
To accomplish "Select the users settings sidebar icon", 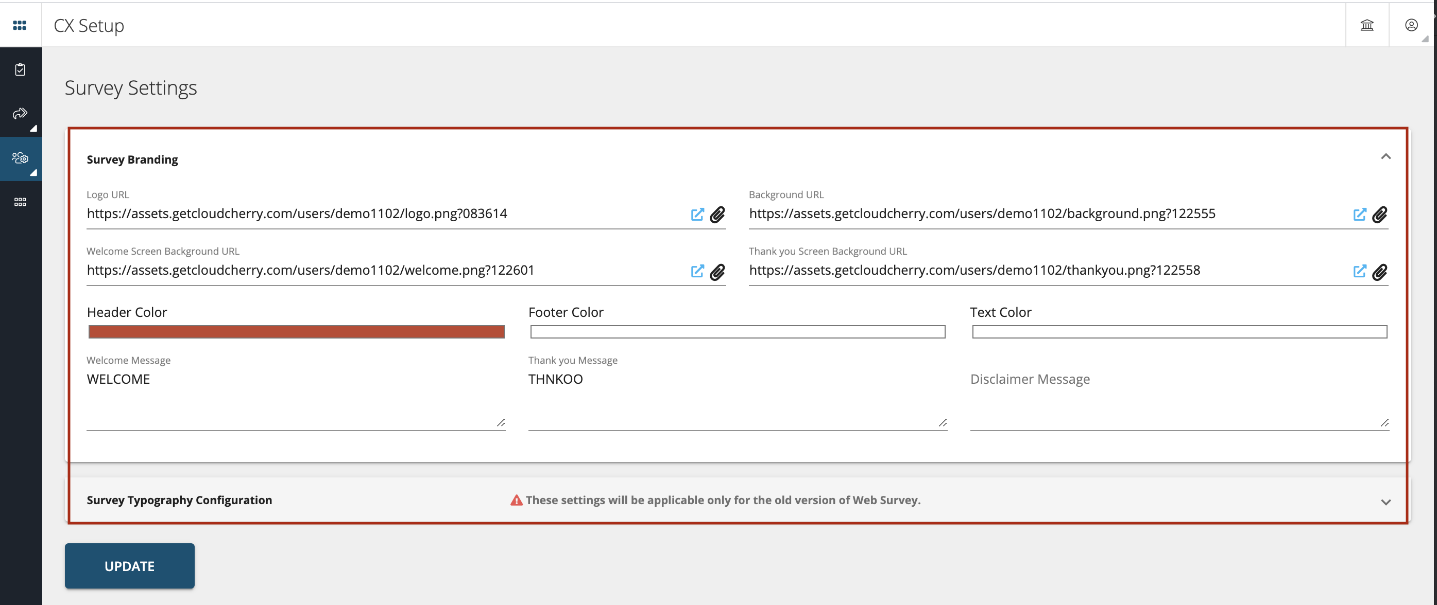I will 20,158.
